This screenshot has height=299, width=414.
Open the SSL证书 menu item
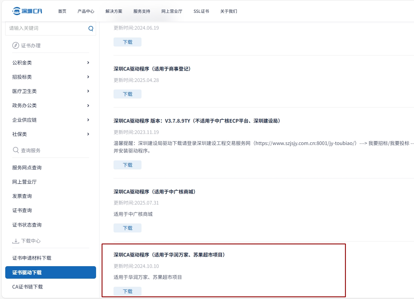[x=201, y=11]
